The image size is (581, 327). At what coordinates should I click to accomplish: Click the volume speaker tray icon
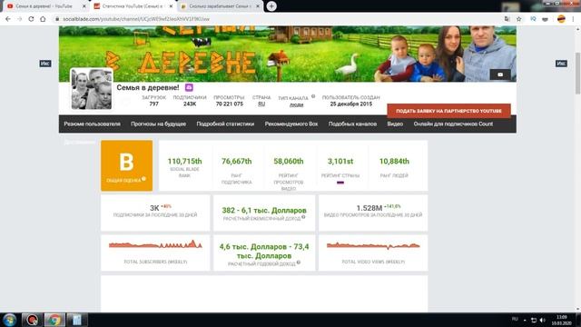pyautogui.click(x=543, y=320)
